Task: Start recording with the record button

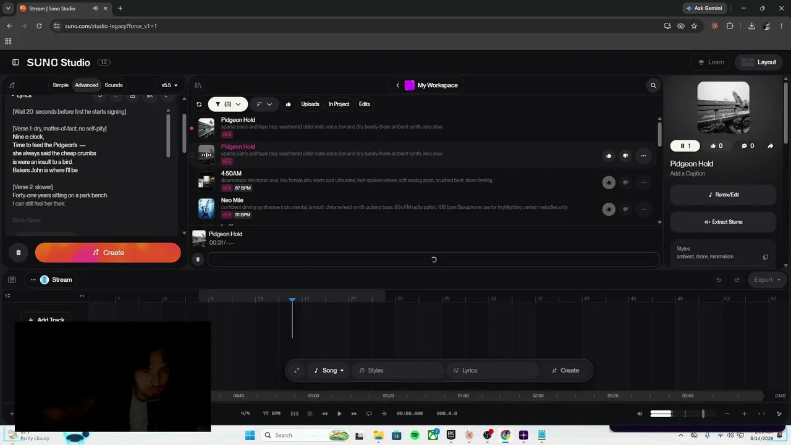Action: coord(310,413)
